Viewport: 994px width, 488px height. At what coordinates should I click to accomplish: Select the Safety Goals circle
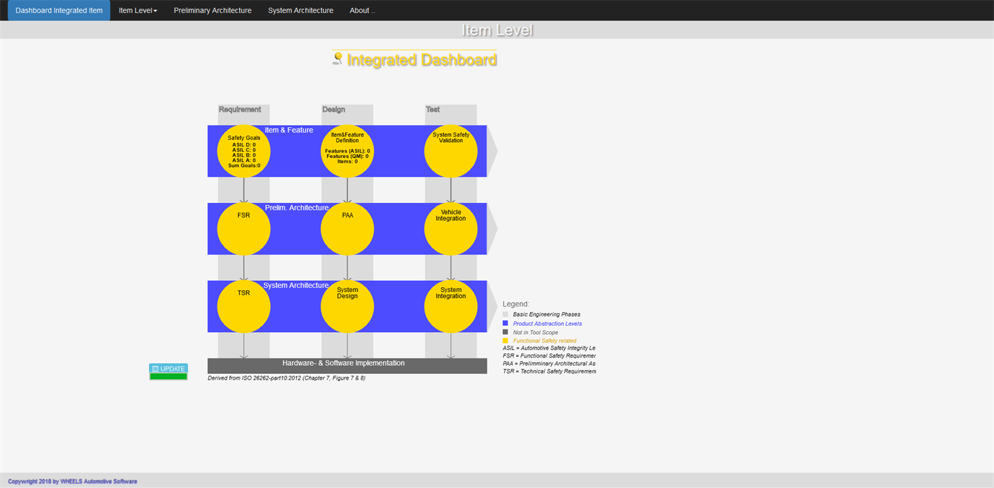[244, 151]
